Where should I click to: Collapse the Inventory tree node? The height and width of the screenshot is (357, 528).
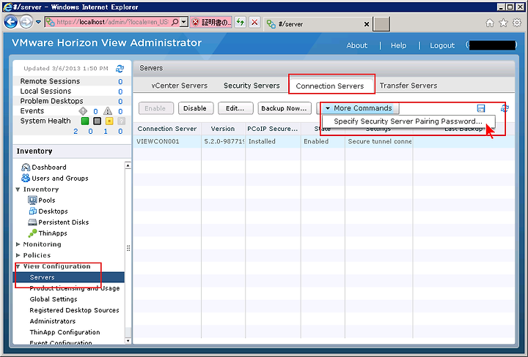coord(18,189)
